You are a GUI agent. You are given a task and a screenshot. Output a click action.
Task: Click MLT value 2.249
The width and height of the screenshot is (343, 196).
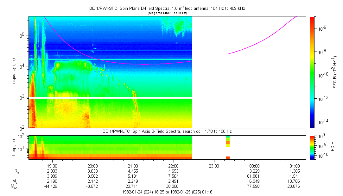click(x=133, y=181)
